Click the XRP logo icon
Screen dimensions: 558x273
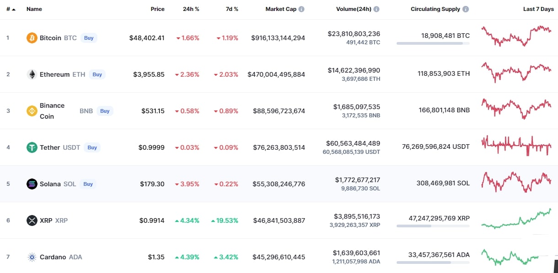[32, 220]
